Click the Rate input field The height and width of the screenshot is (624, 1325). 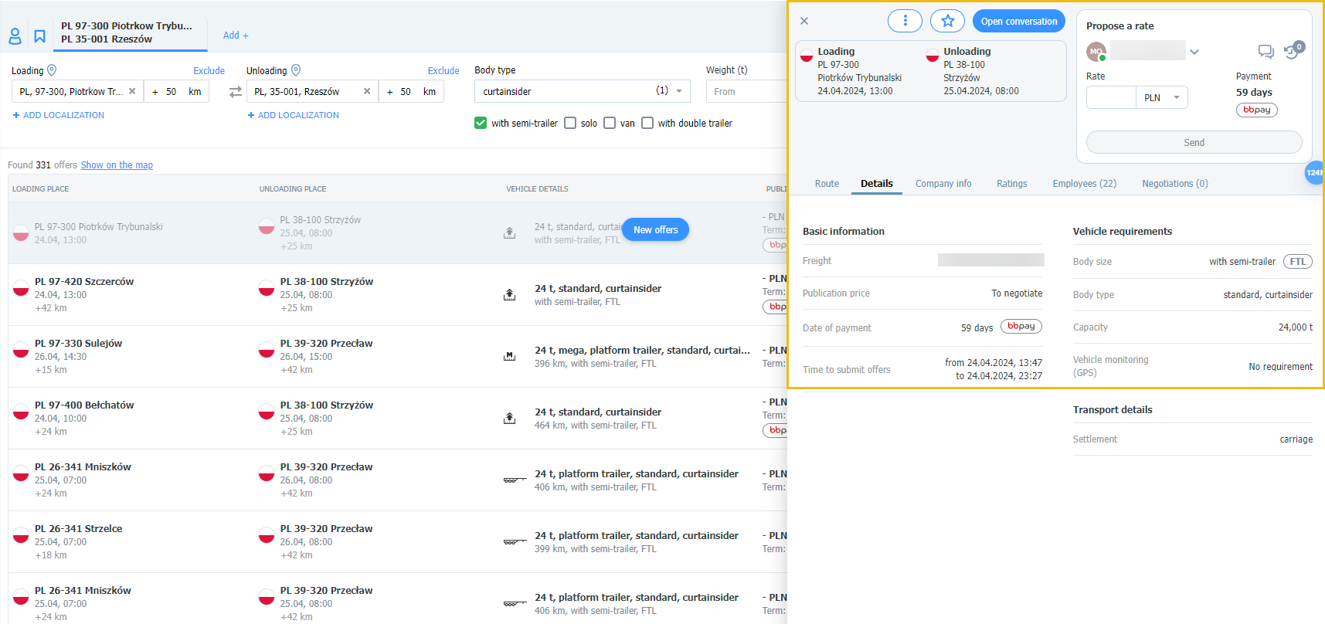point(1110,97)
